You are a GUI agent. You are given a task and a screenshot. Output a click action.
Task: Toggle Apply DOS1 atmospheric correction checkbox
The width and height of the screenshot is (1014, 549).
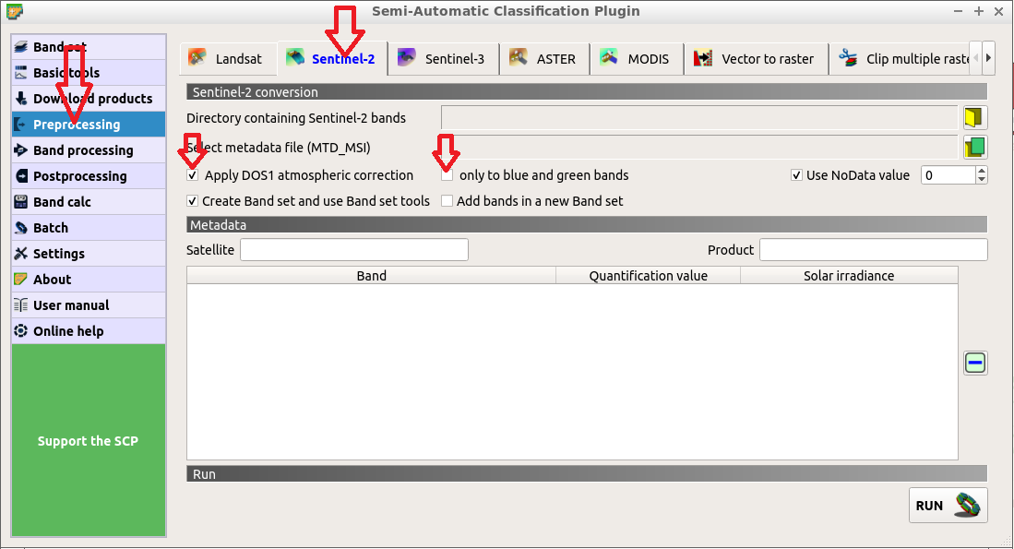(x=193, y=175)
